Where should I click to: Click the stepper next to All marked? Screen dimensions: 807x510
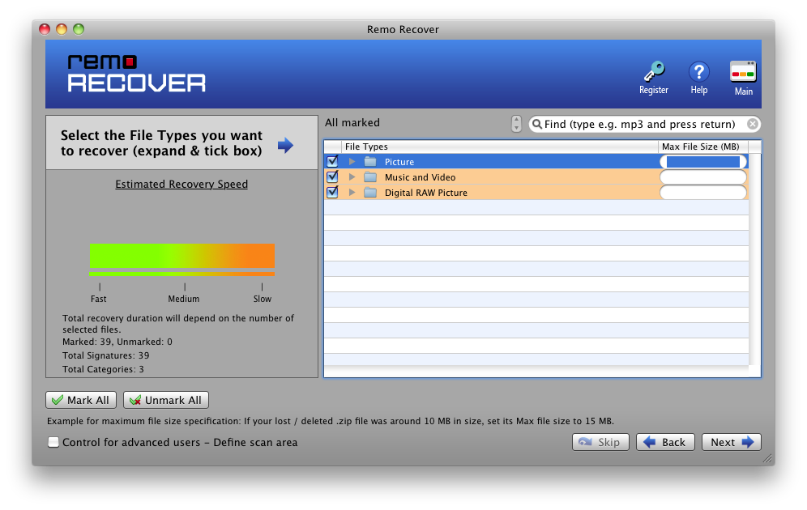pyautogui.click(x=516, y=124)
